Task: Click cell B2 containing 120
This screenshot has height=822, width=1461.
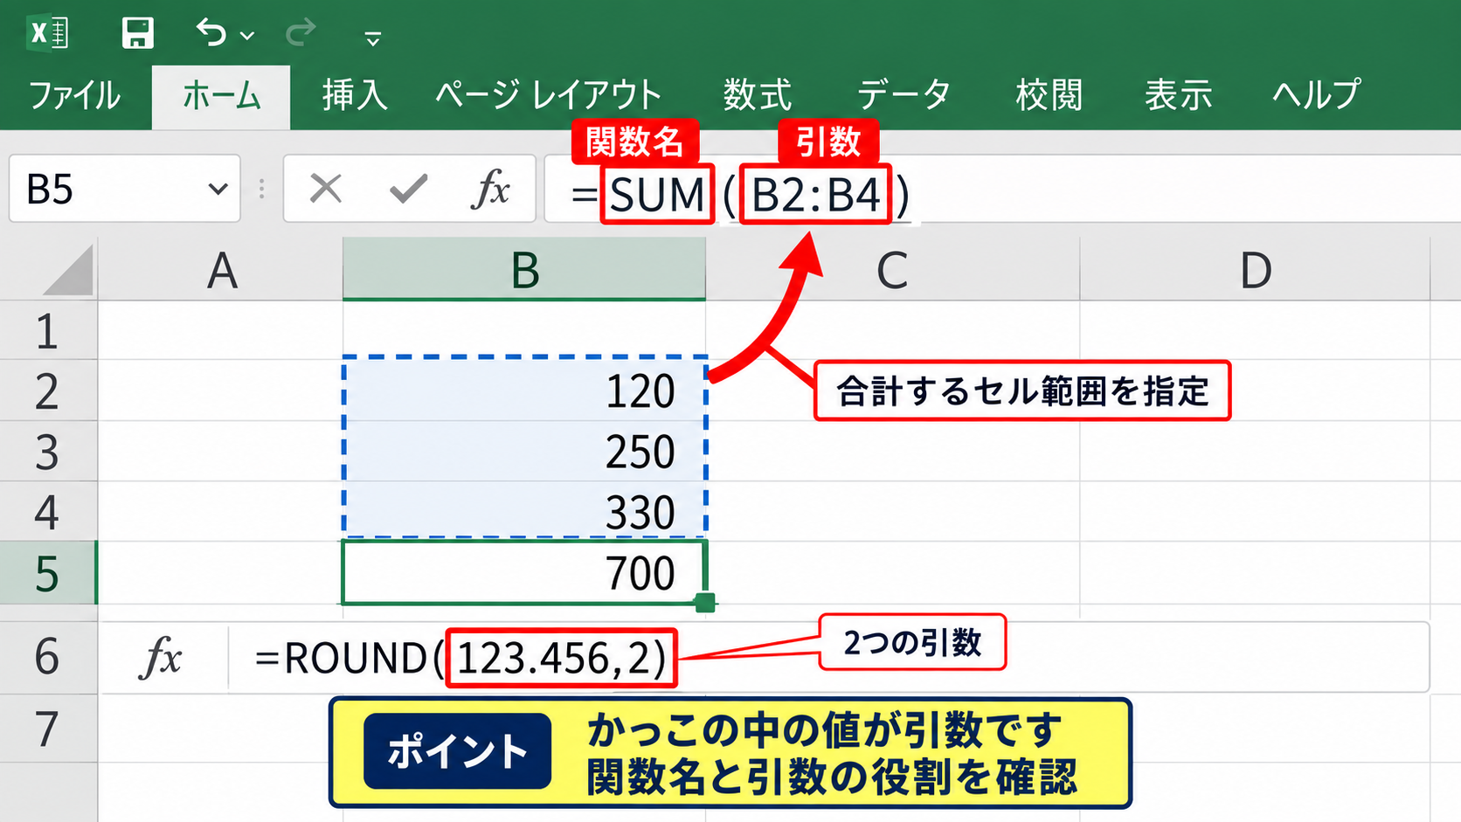Action: tap(524, 390)
